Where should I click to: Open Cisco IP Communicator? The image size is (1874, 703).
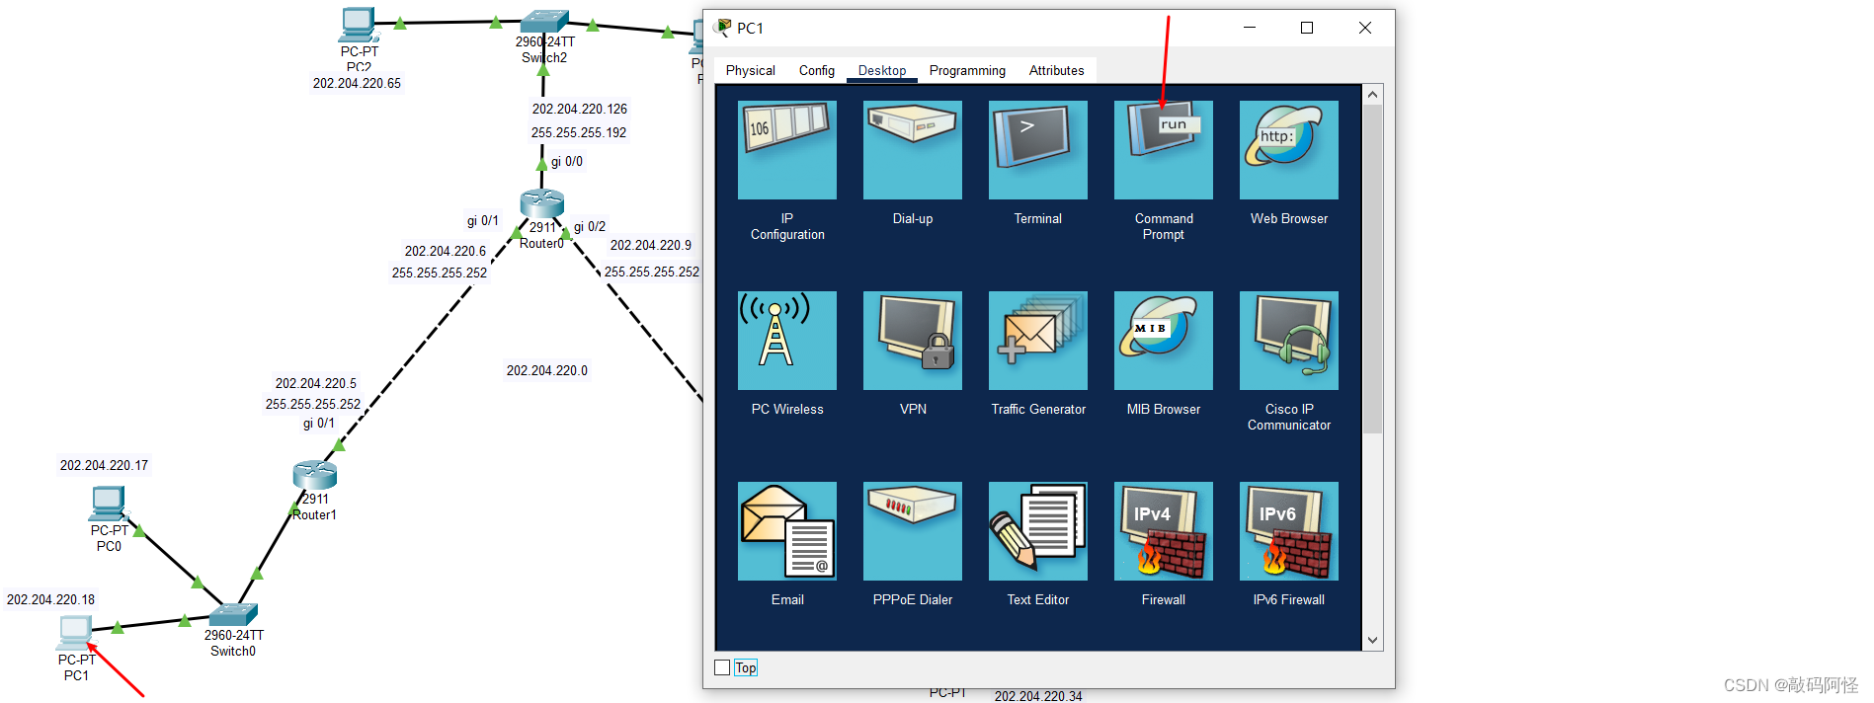coord(1288,341)
